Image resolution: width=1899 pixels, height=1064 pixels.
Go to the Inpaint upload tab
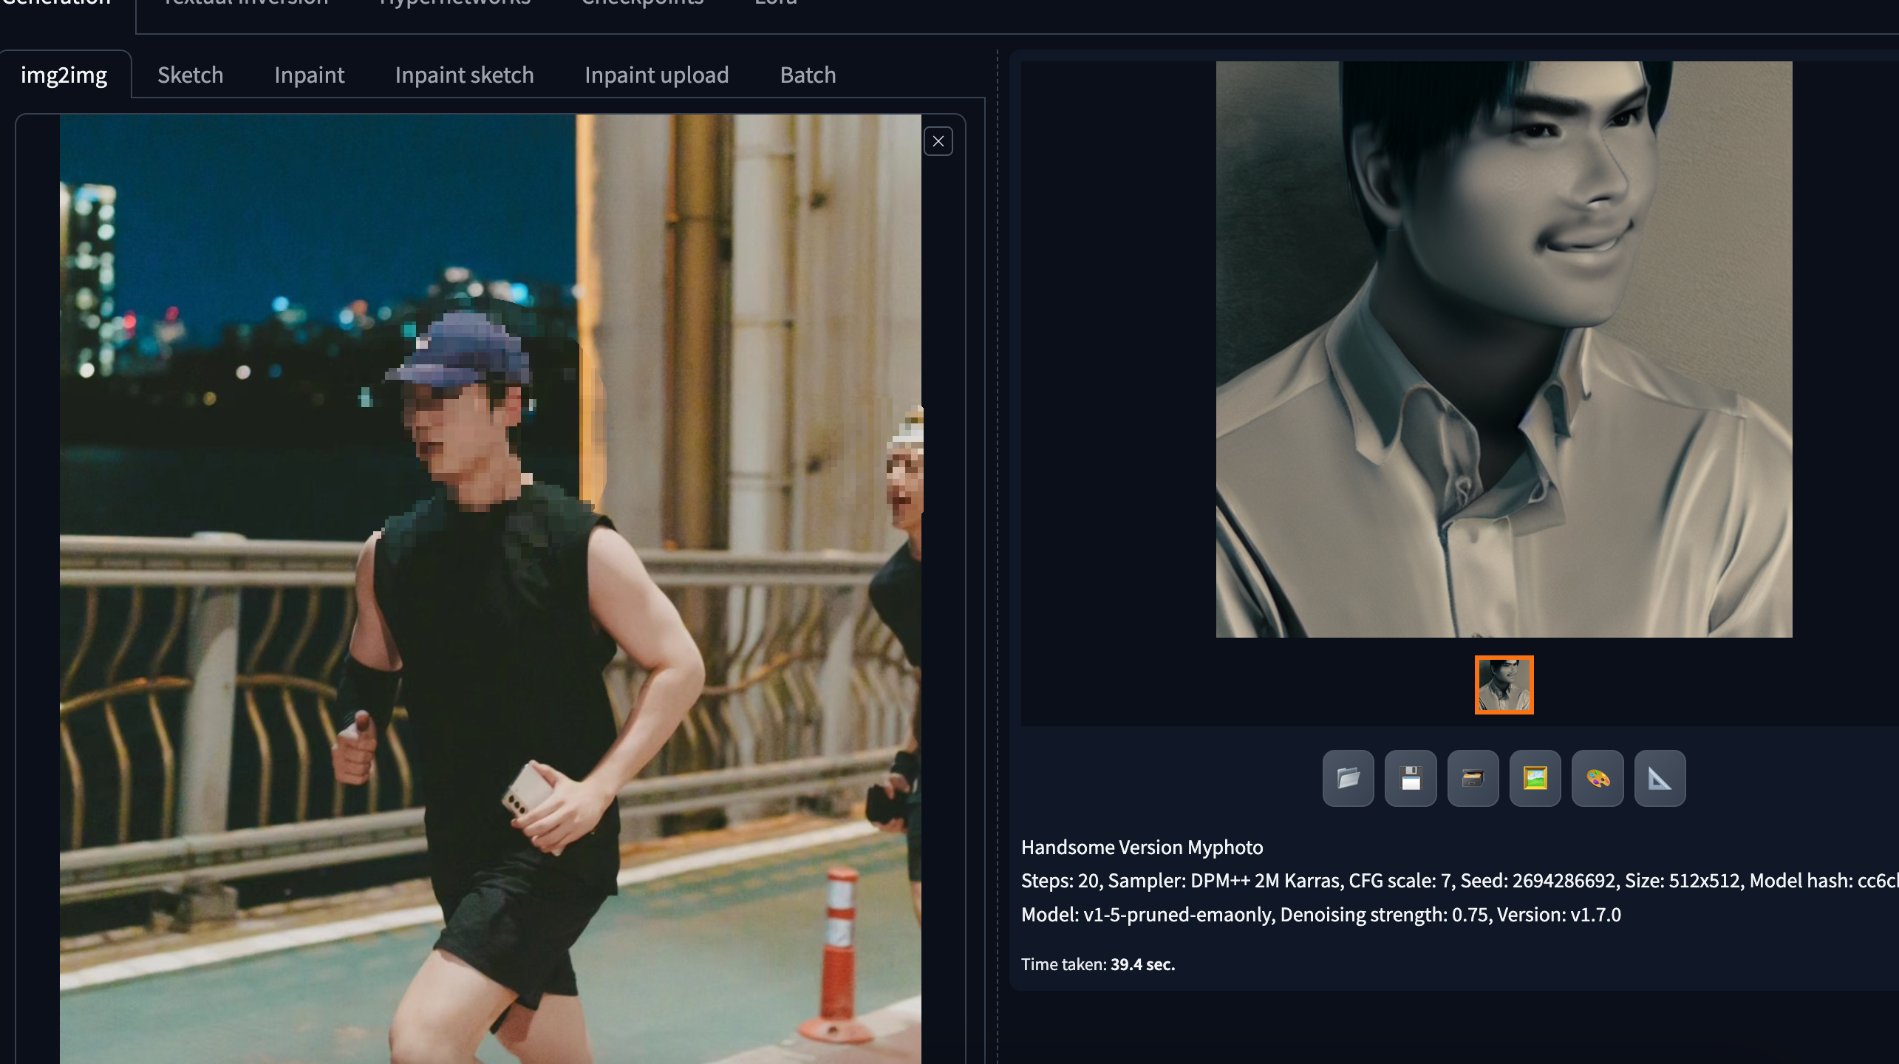[x=656, y=75]
